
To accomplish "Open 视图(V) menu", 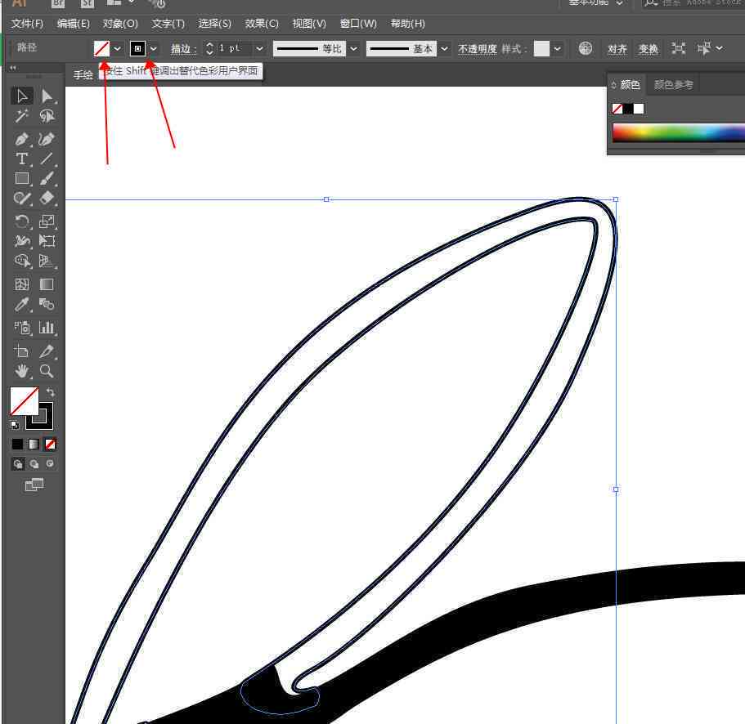I will (309, 23).
